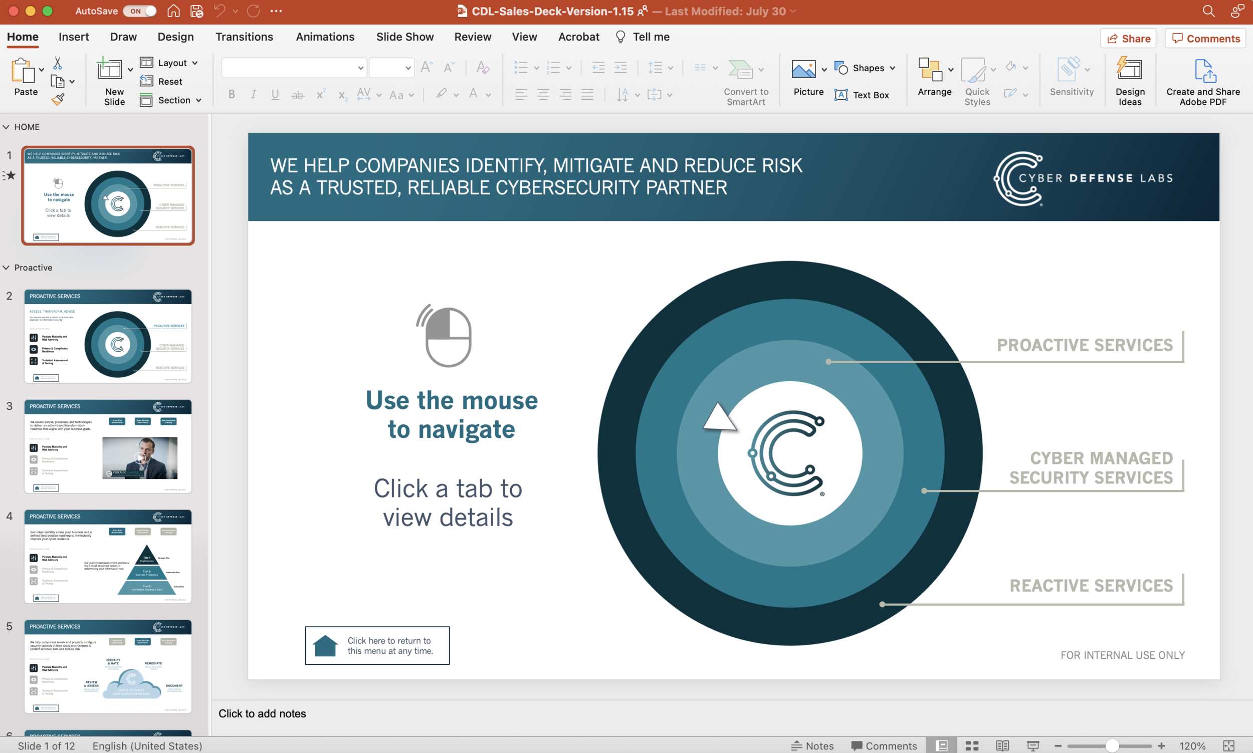Switch to the Transitions tab
Screen dimensions: 1253x753
[244, 37]
